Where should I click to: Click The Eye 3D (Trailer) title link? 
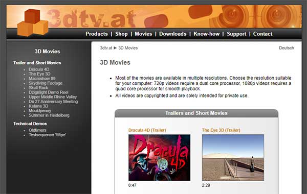point(221,130)
